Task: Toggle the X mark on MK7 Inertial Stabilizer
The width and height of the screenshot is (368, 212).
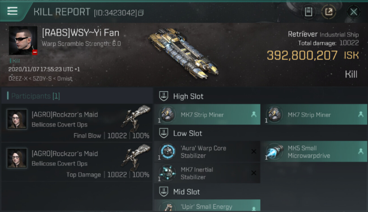Action: (x=254, y=173)
